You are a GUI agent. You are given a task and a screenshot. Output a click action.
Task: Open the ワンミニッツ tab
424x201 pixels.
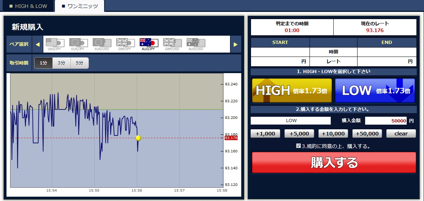(79, 6)
